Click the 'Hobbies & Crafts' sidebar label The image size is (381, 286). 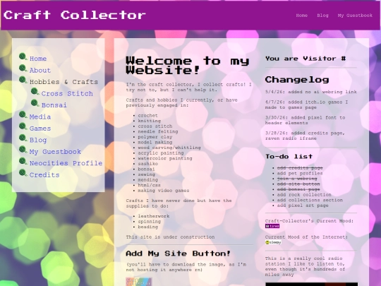point(64,82)
